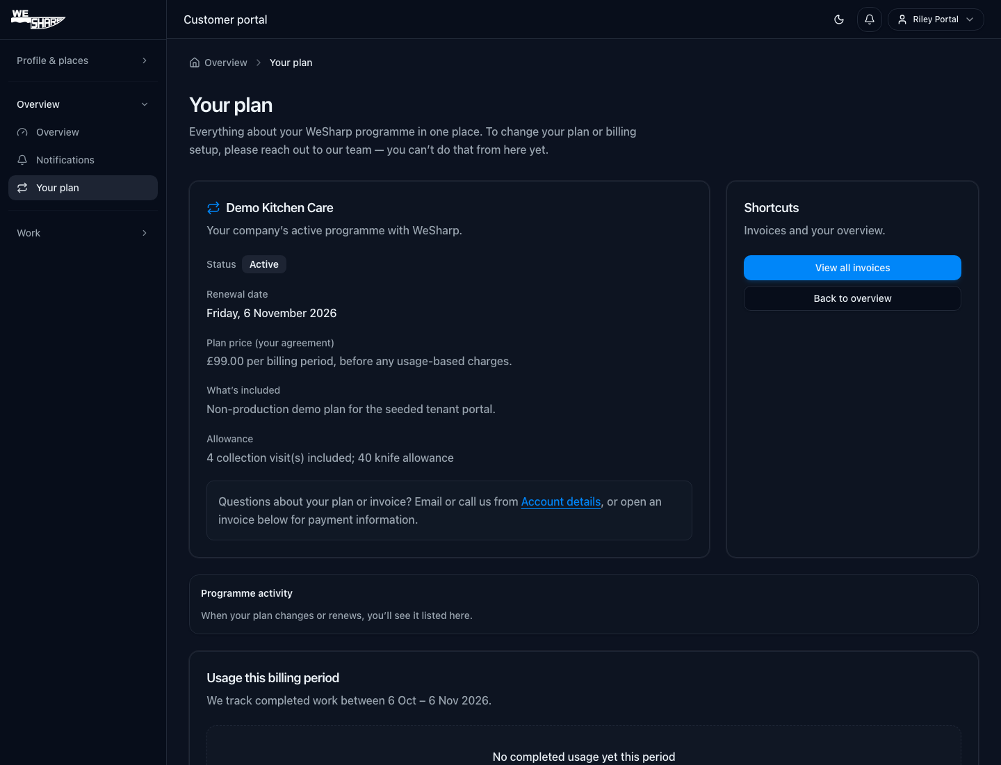Click View all invoices button

pyautogui.click(x=852, y=268)
